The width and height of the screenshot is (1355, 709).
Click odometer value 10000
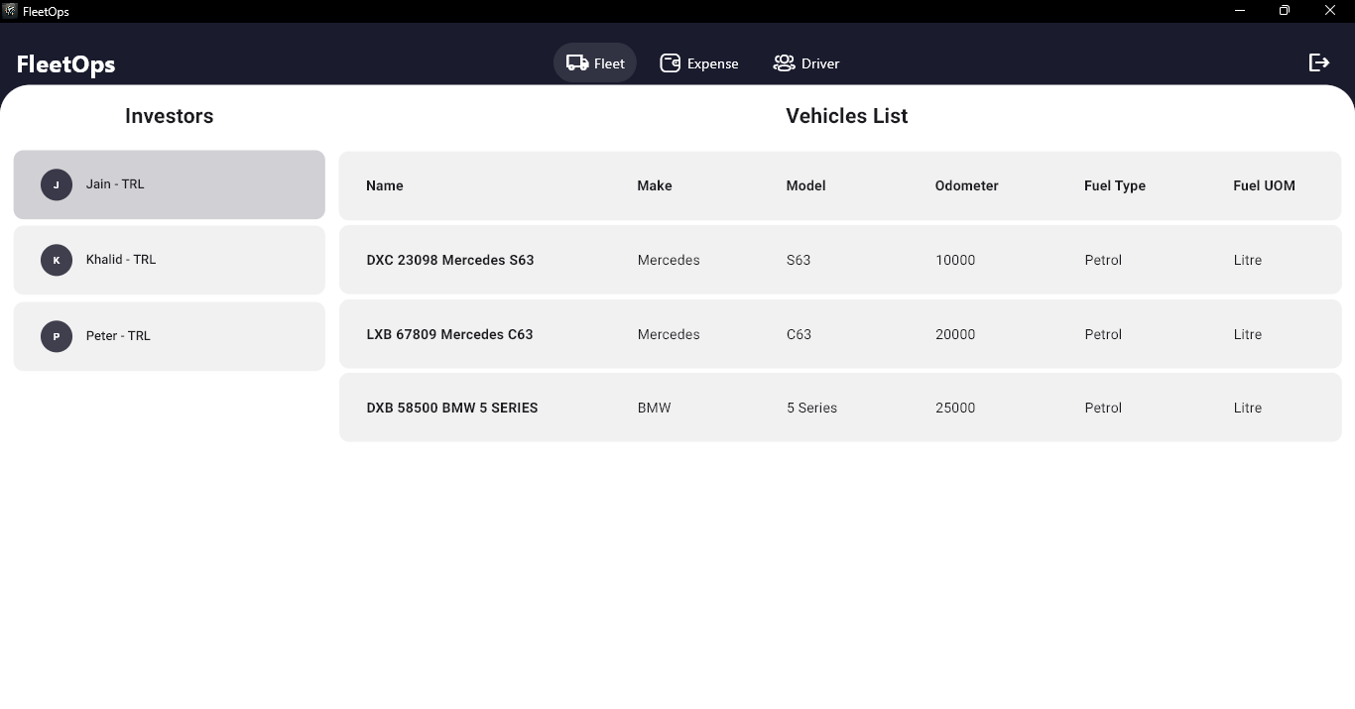[x=955, y=260]
